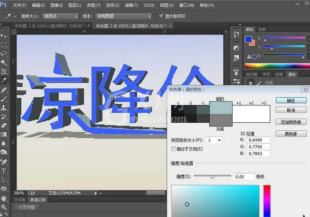Swap foreground and background colors icon

(6, 214)
